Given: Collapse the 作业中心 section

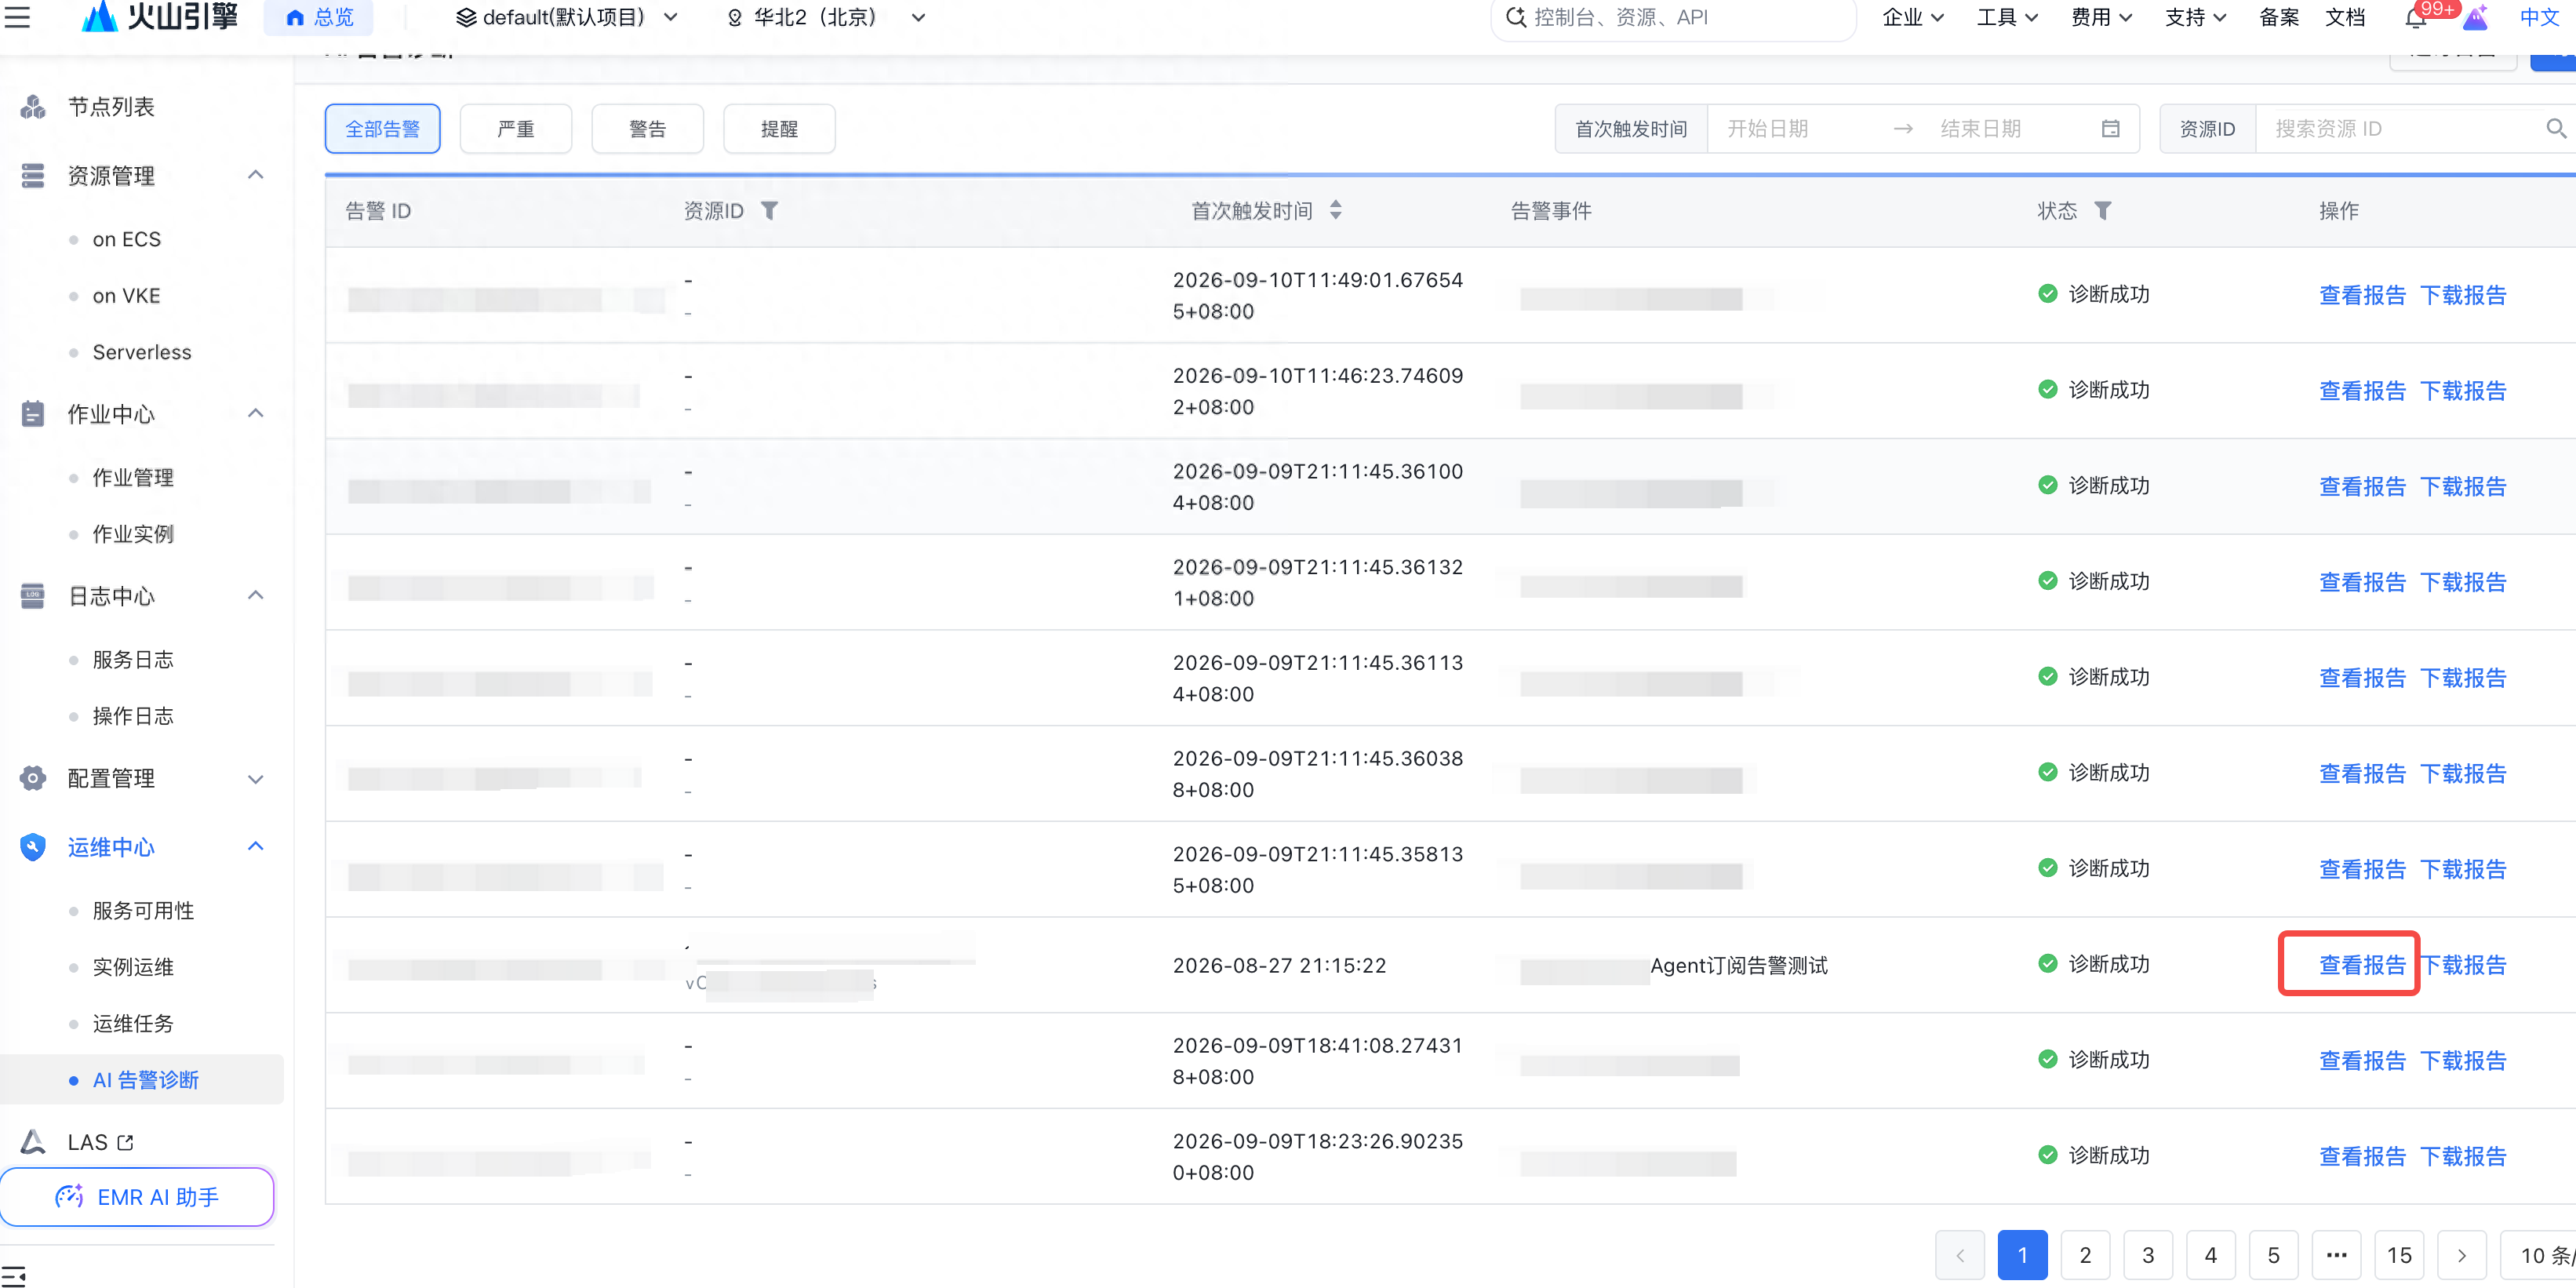Looking at the screenshot, I should 256,413.
